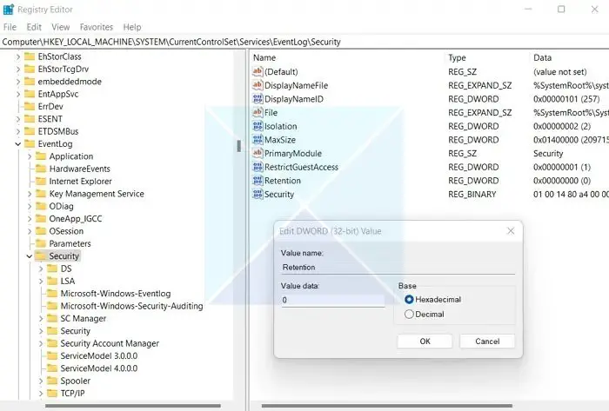
Task: Select the Hexadecimal base option
Action: pyautogui.click(x=409, y=299)
